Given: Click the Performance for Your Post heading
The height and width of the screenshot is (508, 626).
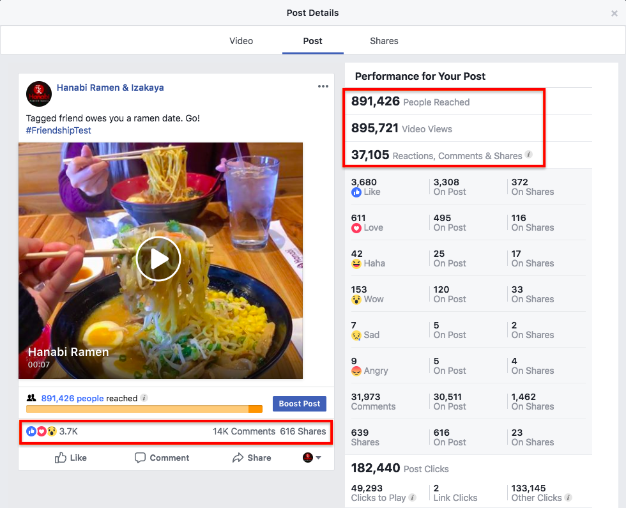Looking at the screenshot, I should 420,76.
